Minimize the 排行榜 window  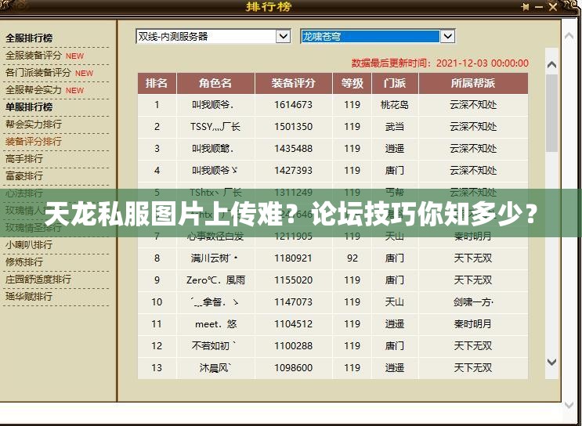(539, 7)
